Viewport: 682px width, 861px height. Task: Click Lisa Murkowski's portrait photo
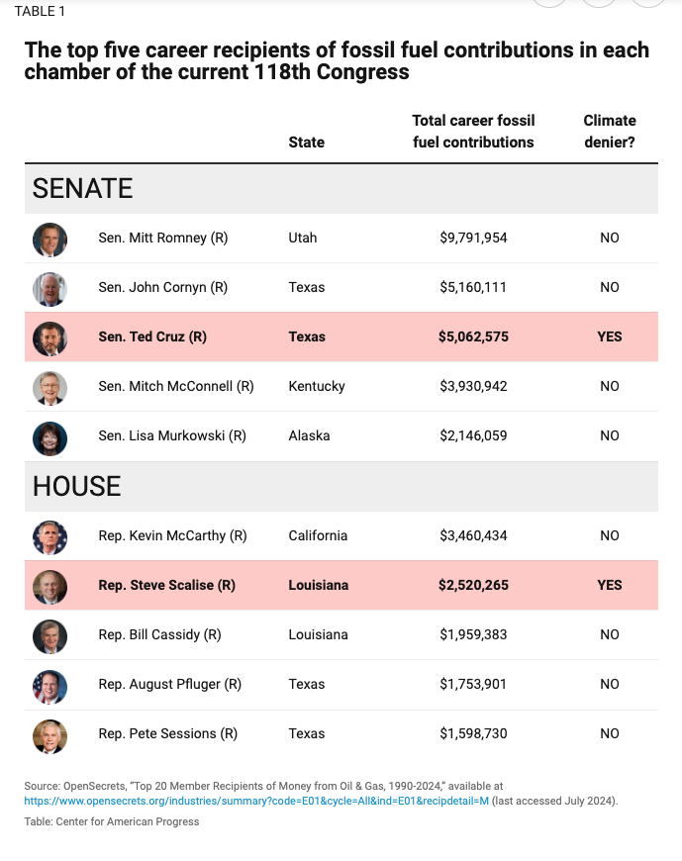coord(49,436)
